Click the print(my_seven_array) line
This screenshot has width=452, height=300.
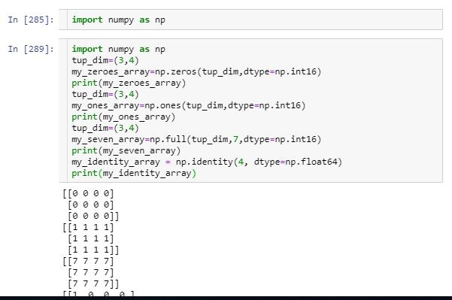pos(126,150)
